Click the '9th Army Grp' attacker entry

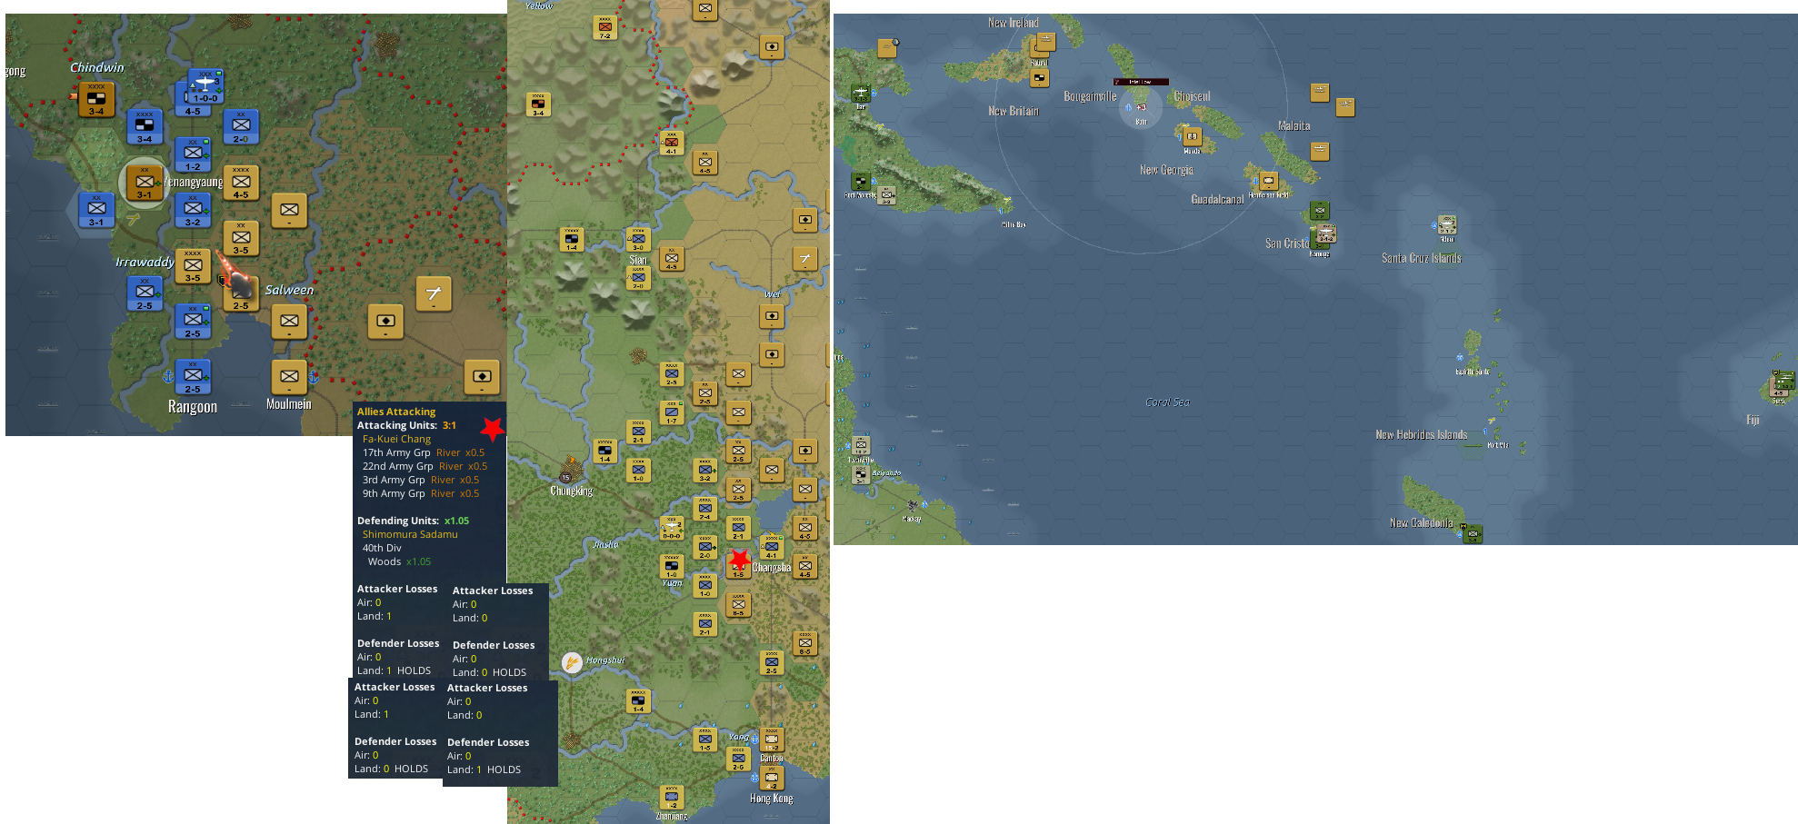tap(394, 493)
